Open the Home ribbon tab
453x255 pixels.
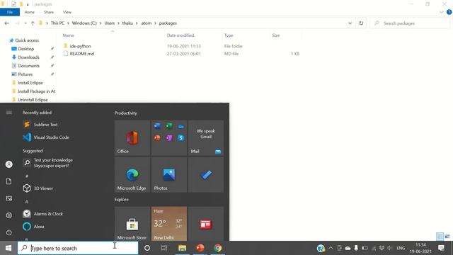point(30,12)
